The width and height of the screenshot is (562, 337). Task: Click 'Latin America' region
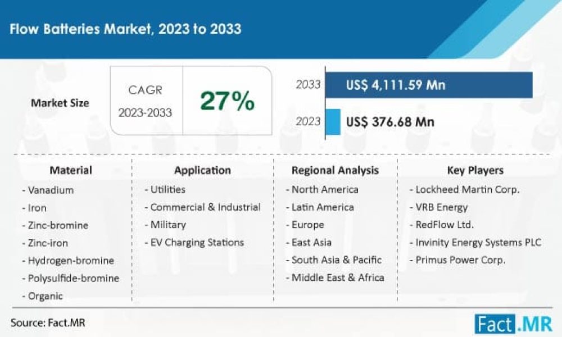point(323,207)
